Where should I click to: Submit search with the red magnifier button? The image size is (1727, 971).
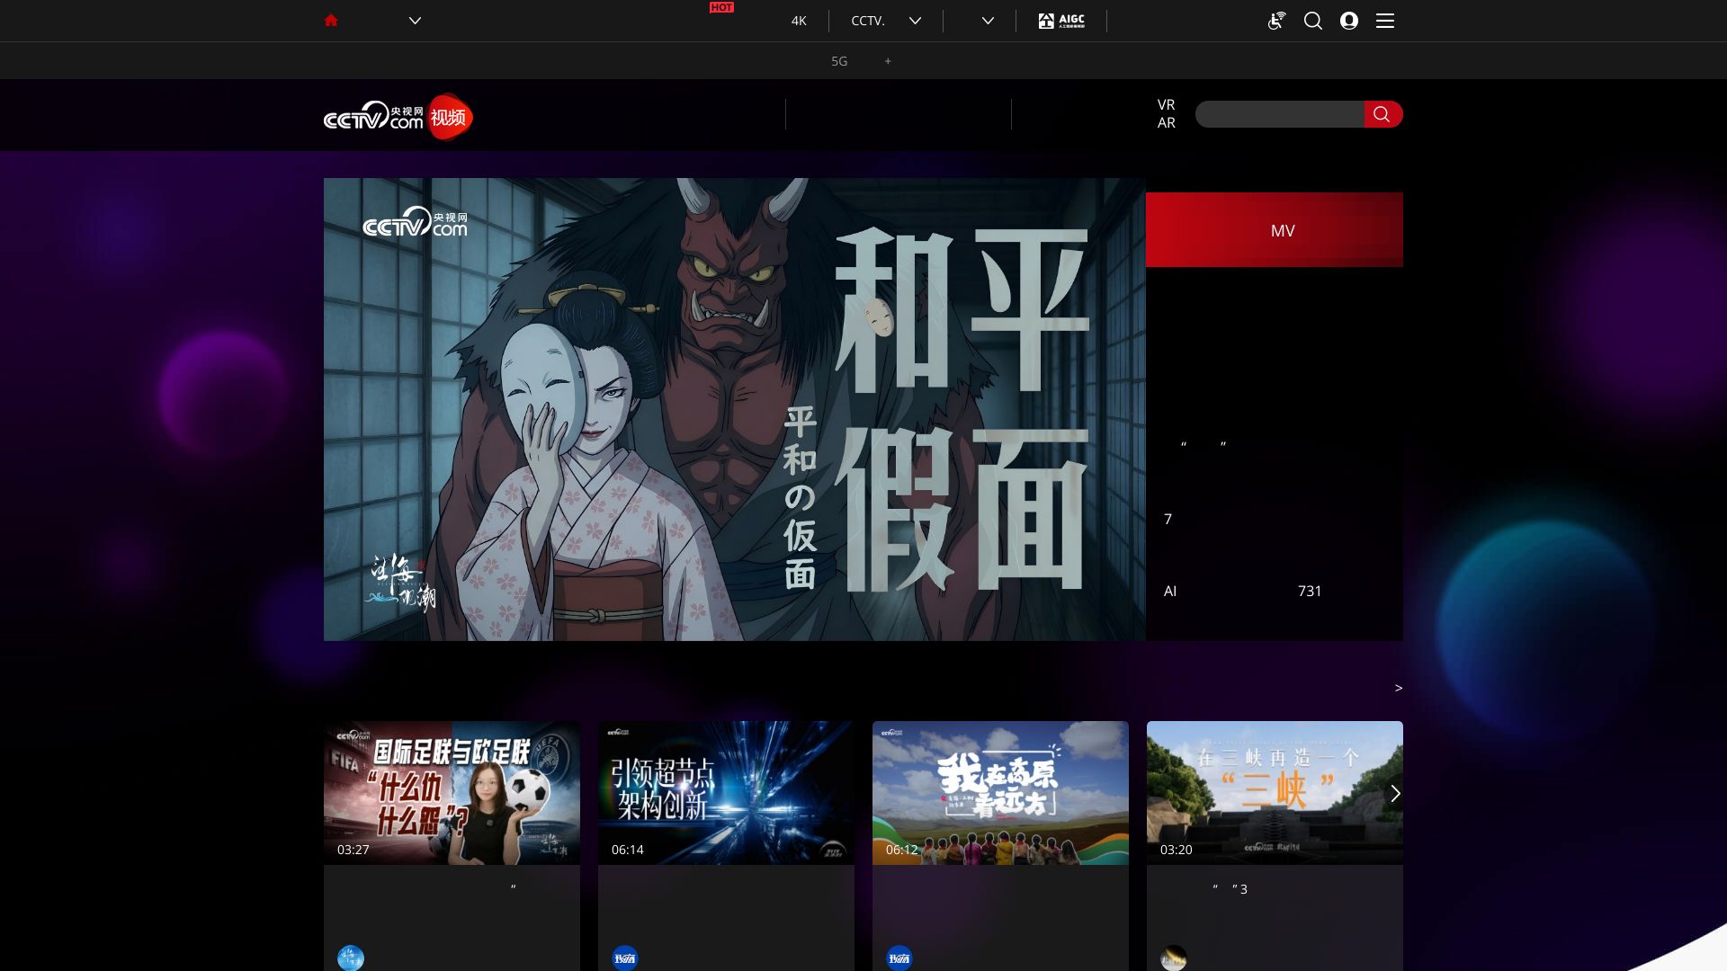tap(1383, 114)
